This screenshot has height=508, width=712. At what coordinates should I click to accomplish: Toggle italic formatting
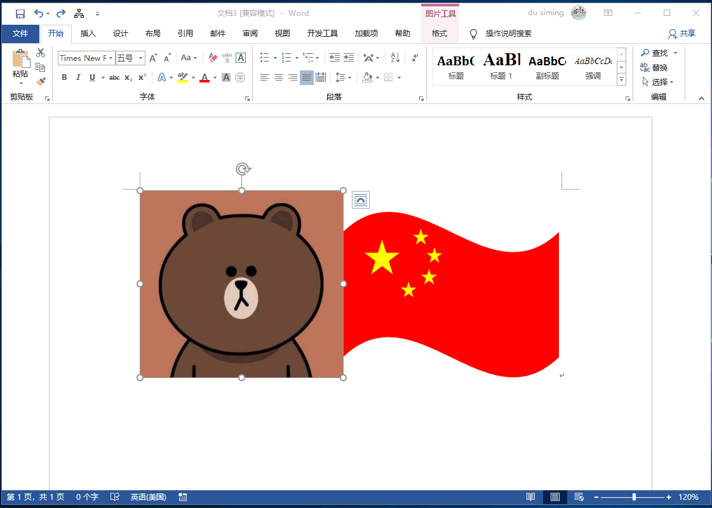pyautogui.click(x=78, y=77)
